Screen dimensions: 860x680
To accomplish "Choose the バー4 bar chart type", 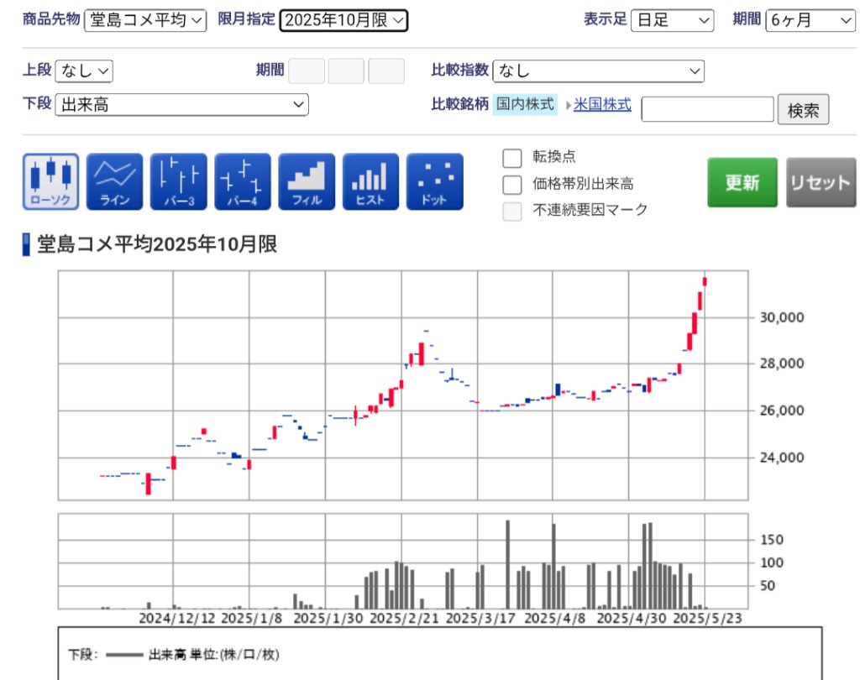I will [x=243, y=181].
